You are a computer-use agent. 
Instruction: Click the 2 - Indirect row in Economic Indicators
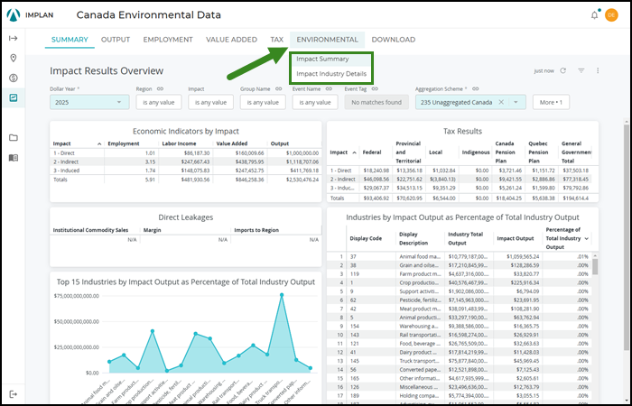tap(185, 161)
